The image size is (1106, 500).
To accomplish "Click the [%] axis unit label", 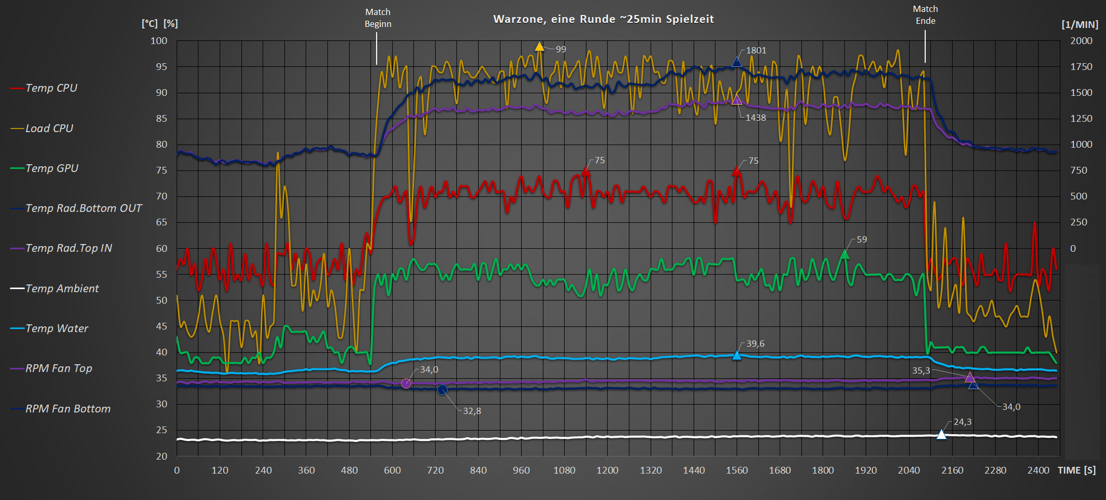I will (171, 23).
